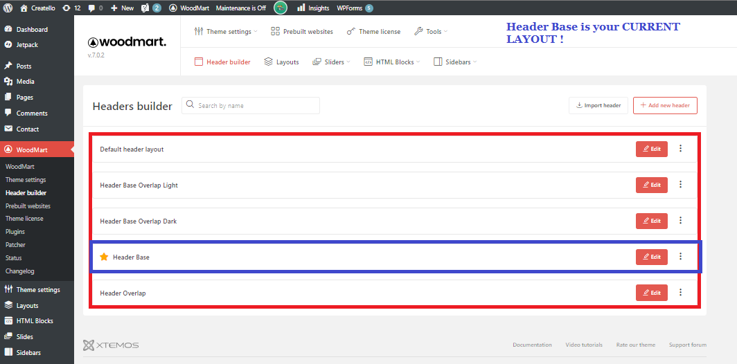The width and height of the screenshot is (737, 364).
Task: Expand the Sidebars dropdown in top navigation
Action: coord(455,62)
